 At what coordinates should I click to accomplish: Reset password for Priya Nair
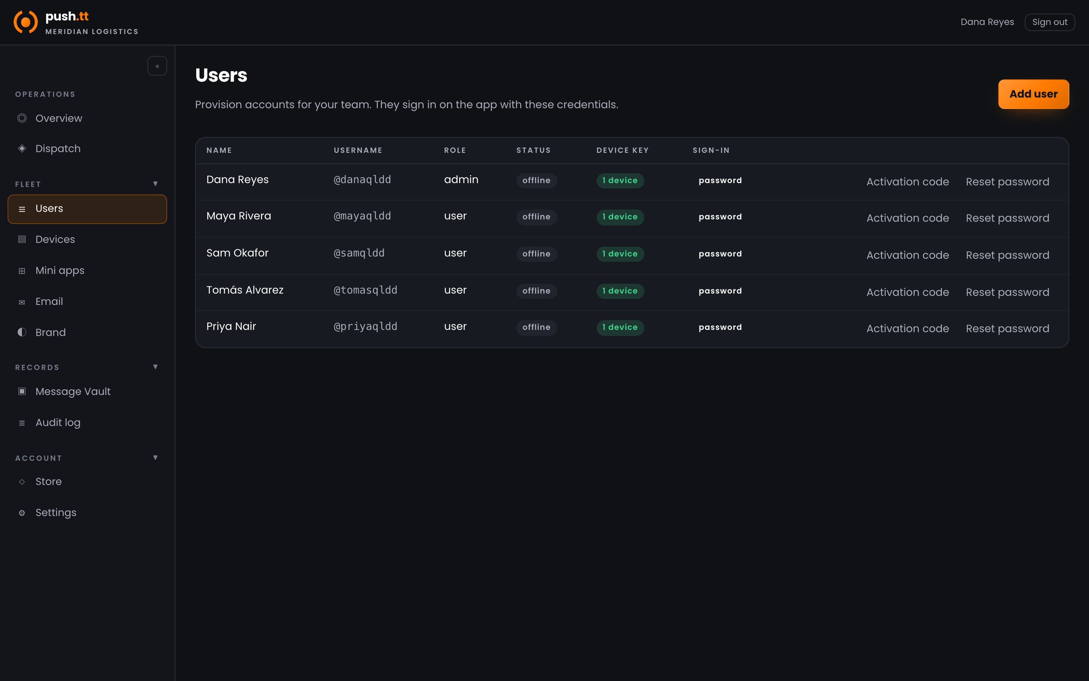coord(1007,328)
